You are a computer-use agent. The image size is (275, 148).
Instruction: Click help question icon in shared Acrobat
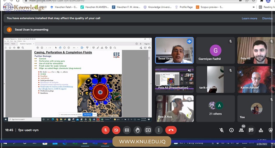pyautogui.click(x=136, y=44)
